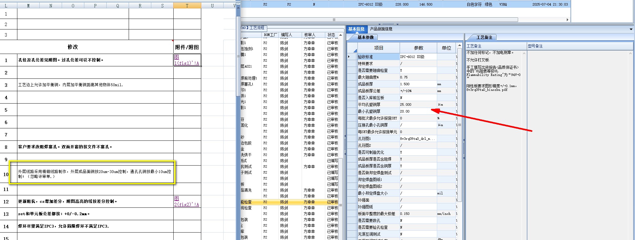Click spreadsheet cell set和单元板公差都按
635x240 pixels.
pyautogui.click(x=95, y=214)
